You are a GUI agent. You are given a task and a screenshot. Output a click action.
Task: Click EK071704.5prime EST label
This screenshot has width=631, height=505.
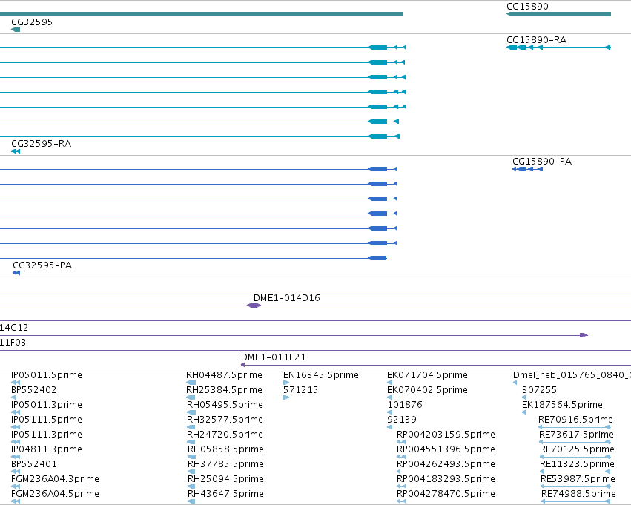[427, 375]
